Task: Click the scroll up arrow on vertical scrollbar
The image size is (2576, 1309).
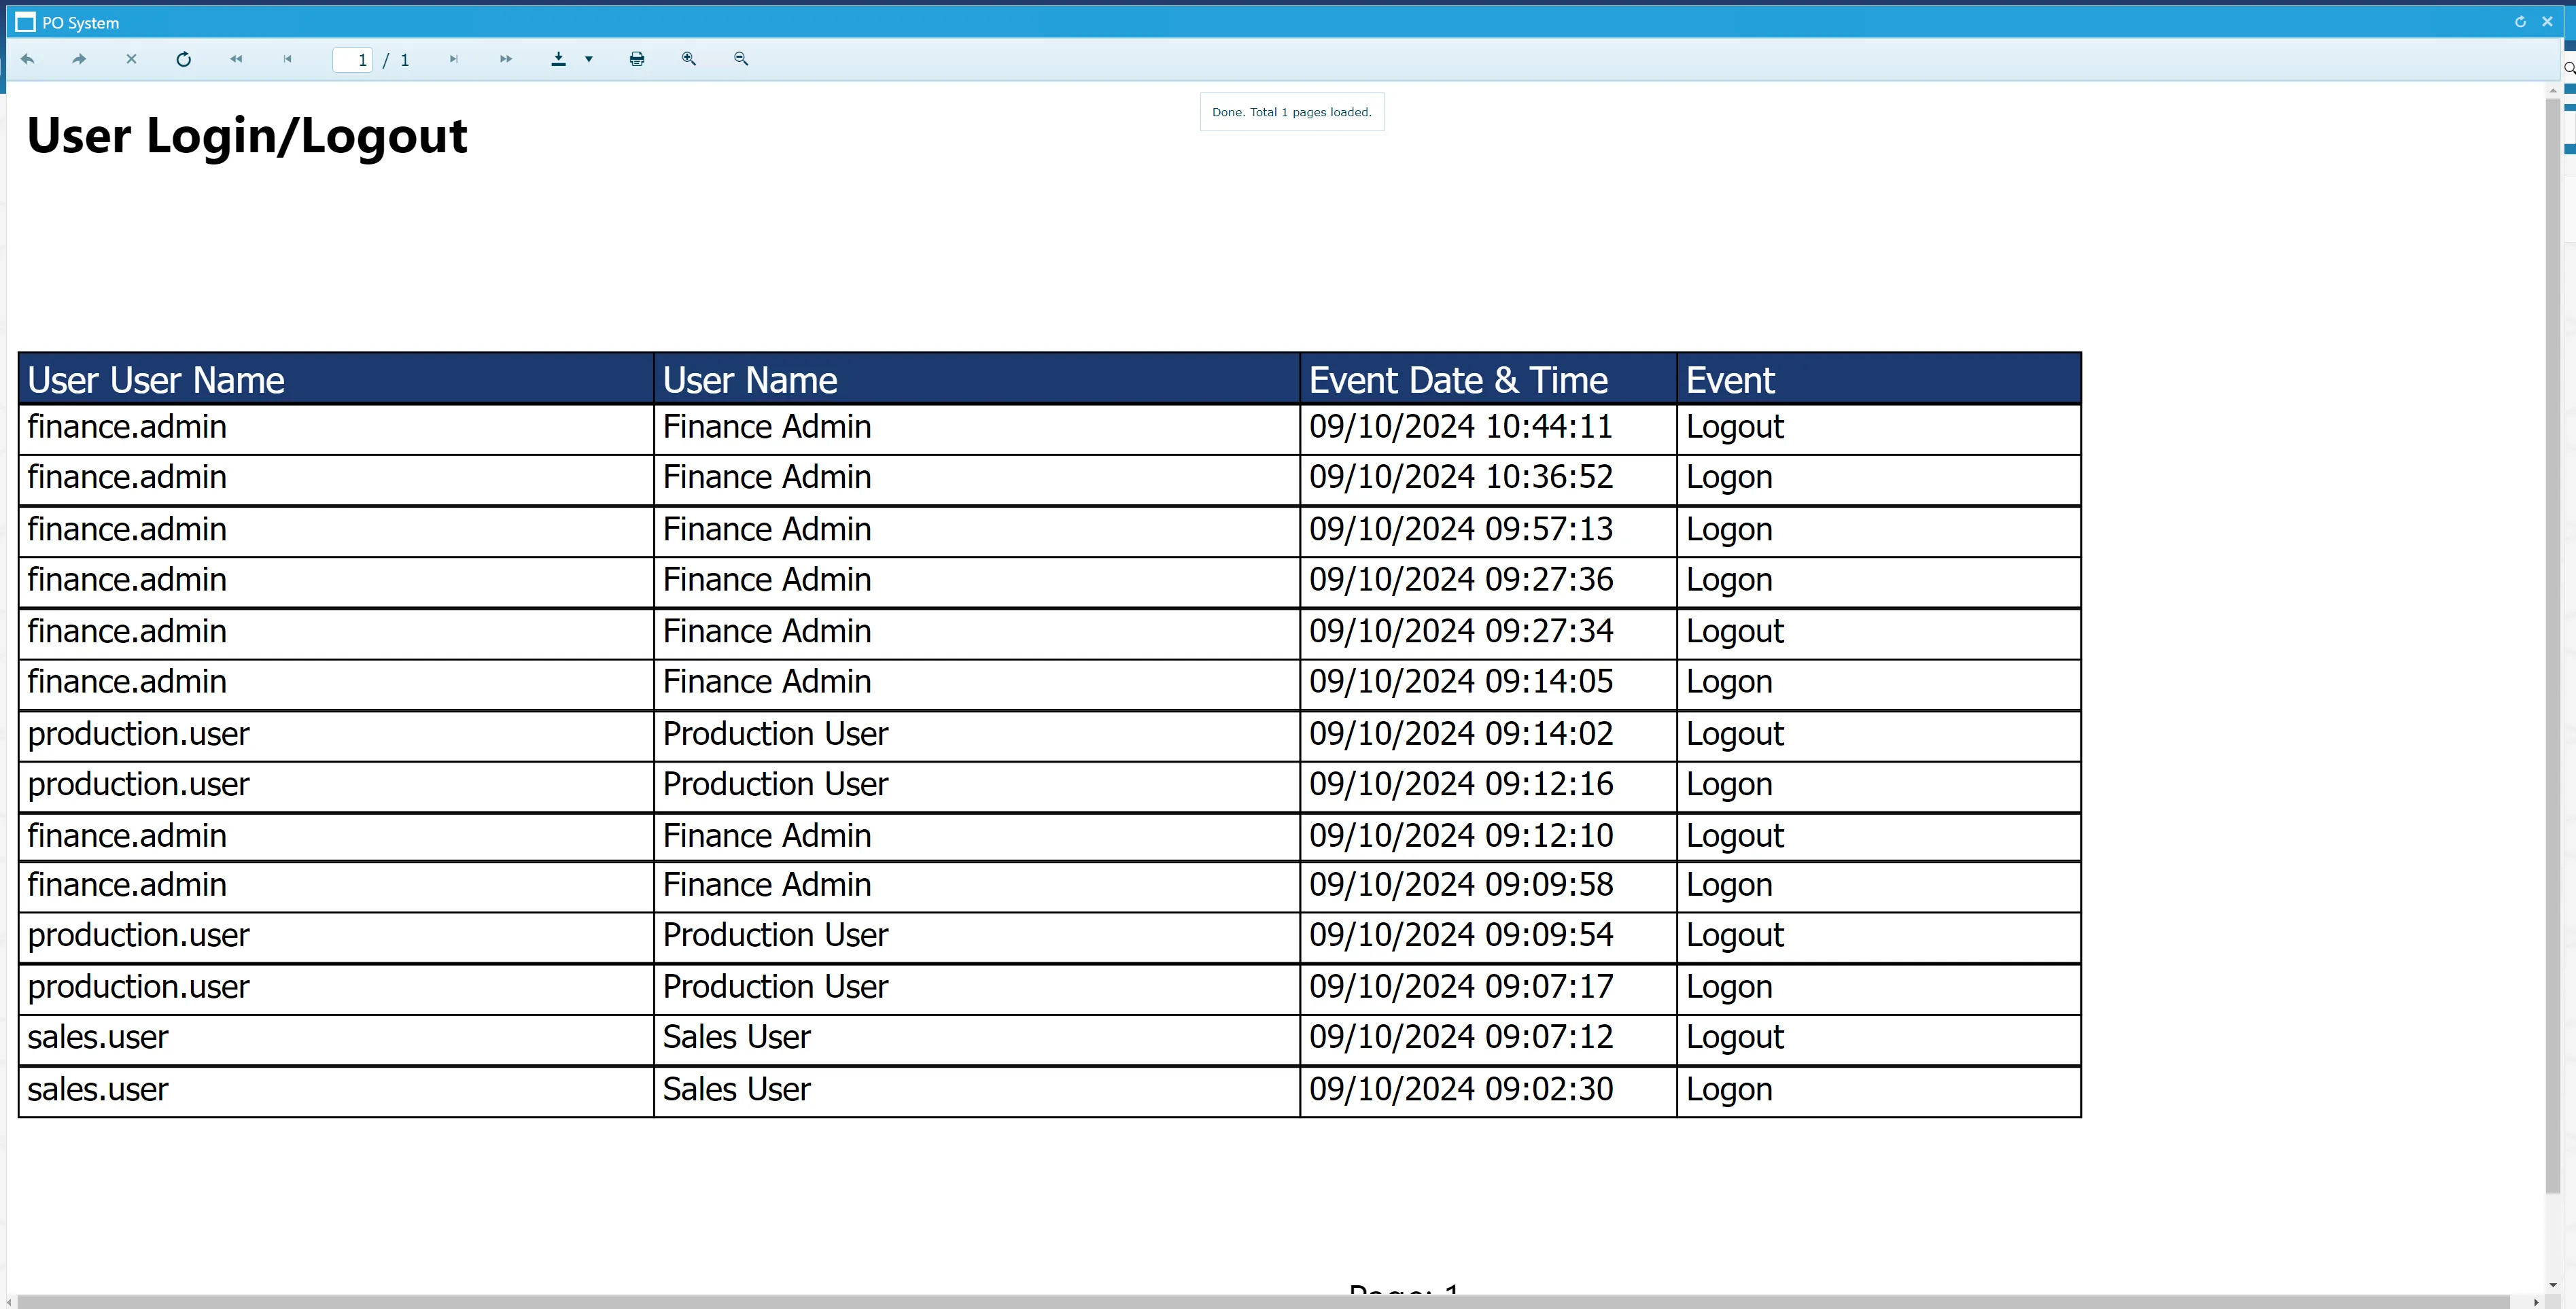Action: [x=2552, y=90]
